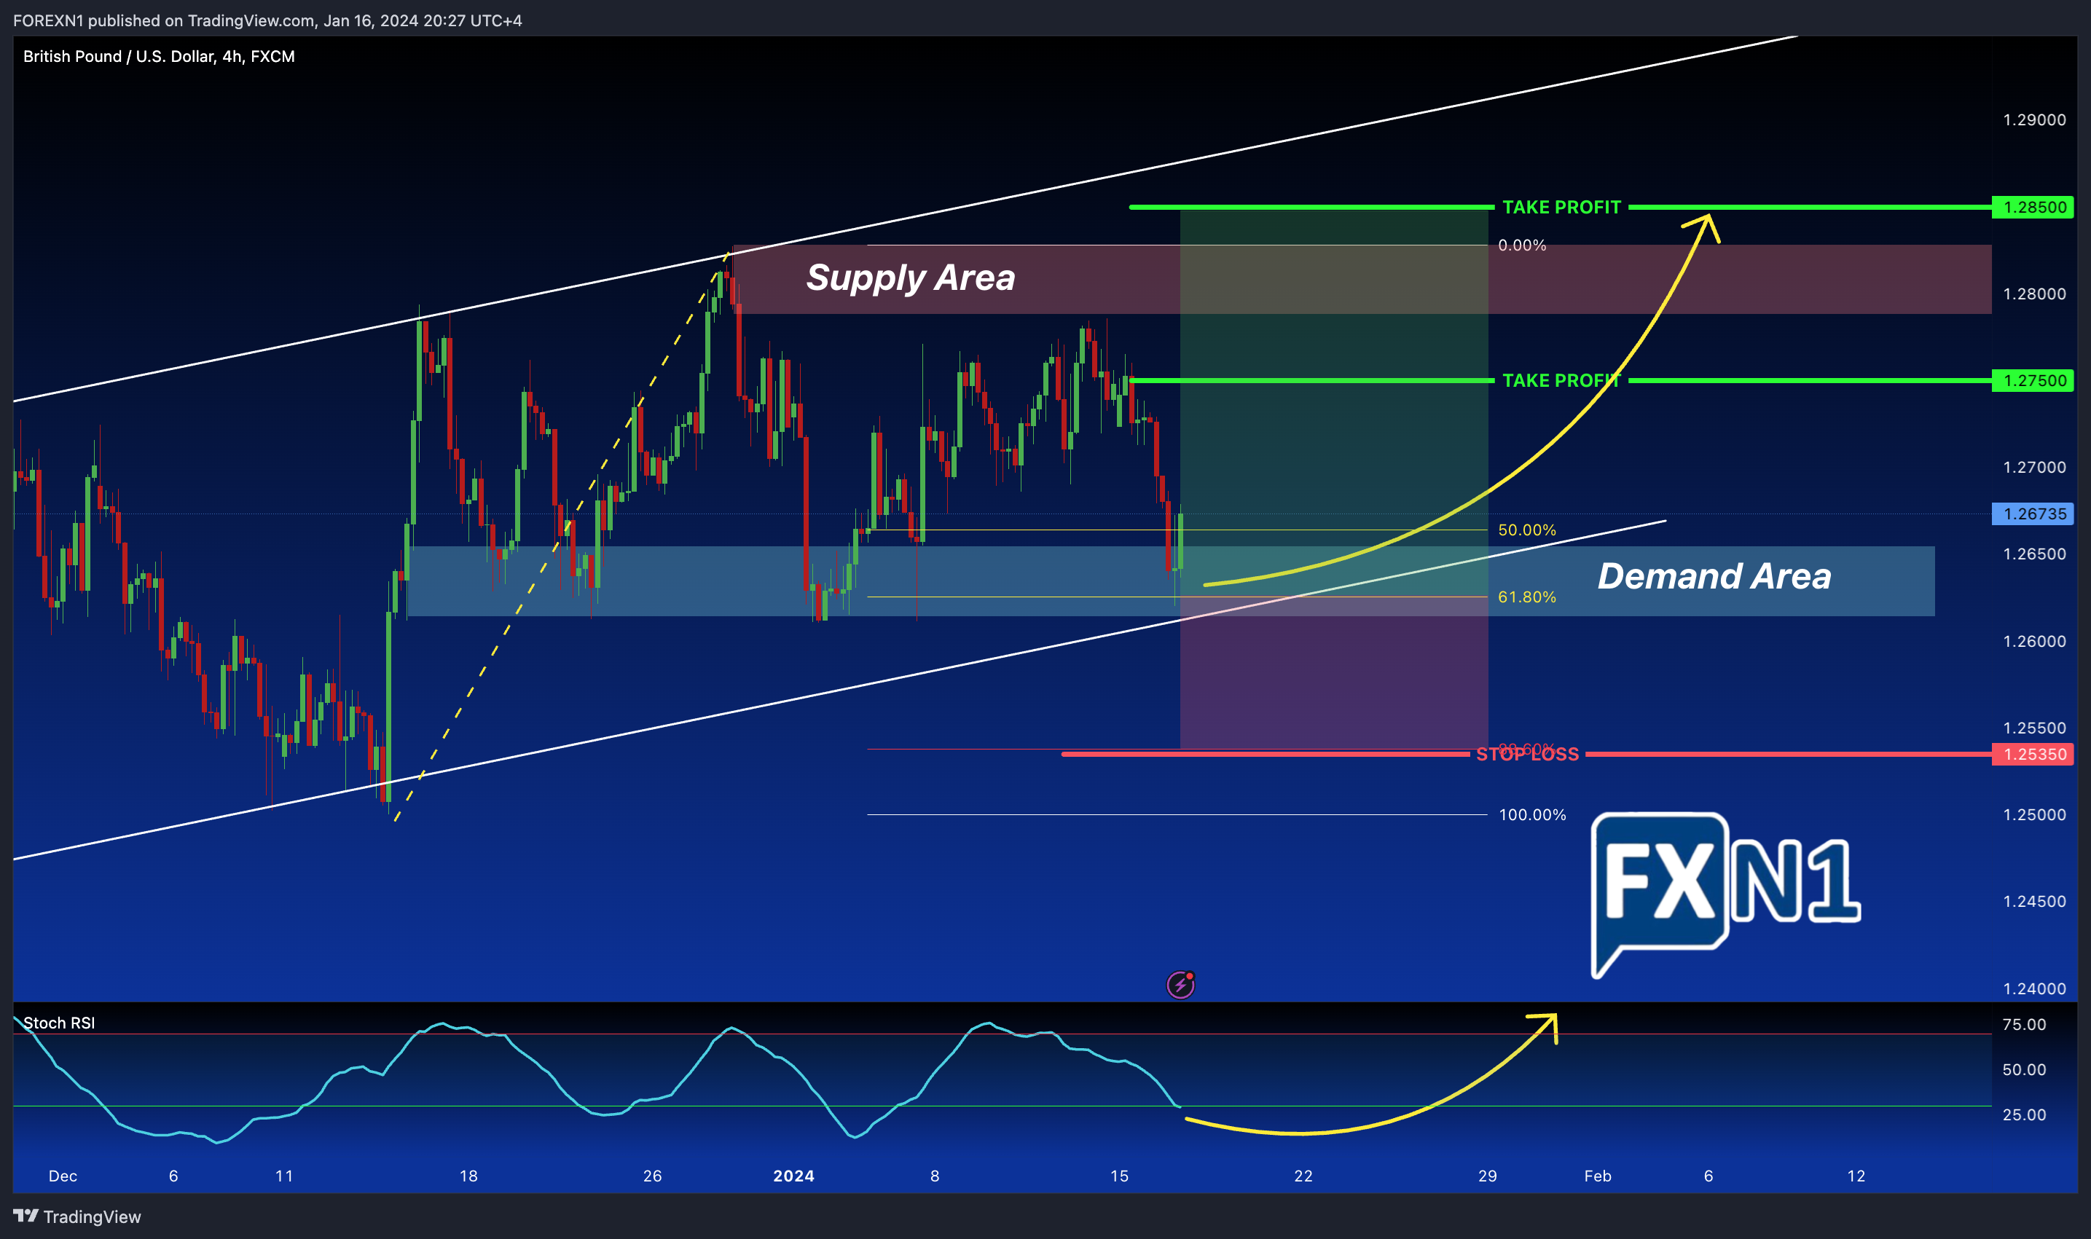Click the Stoch RSI indicator title

coord(59,1023)
